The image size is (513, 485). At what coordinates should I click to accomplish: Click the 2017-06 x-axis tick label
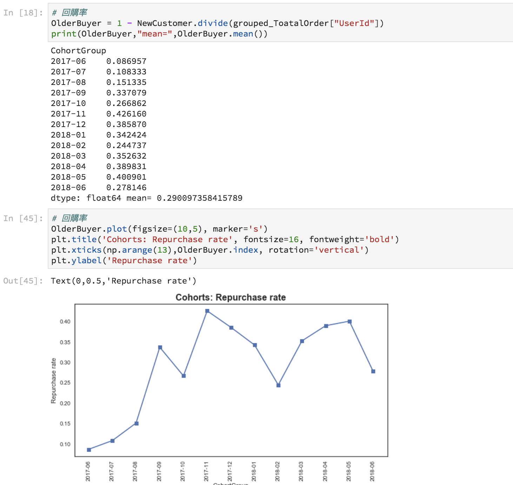(88, 471)
